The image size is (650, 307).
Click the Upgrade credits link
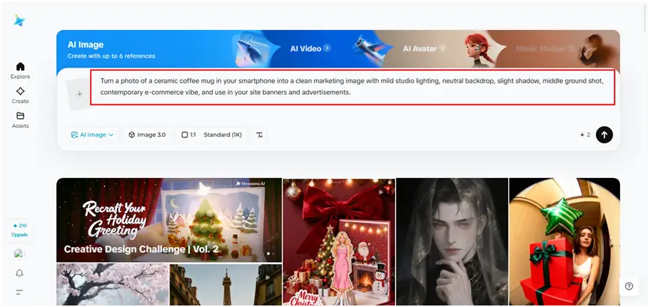click(x=19, y=230)
